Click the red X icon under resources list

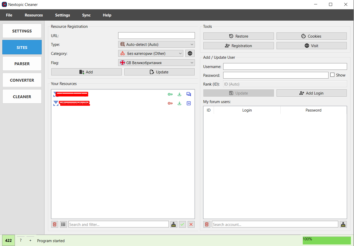pyautogui.click(x=191, y=224)
